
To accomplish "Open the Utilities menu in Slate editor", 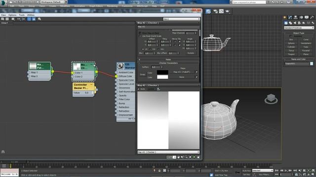I will (31, 15).
